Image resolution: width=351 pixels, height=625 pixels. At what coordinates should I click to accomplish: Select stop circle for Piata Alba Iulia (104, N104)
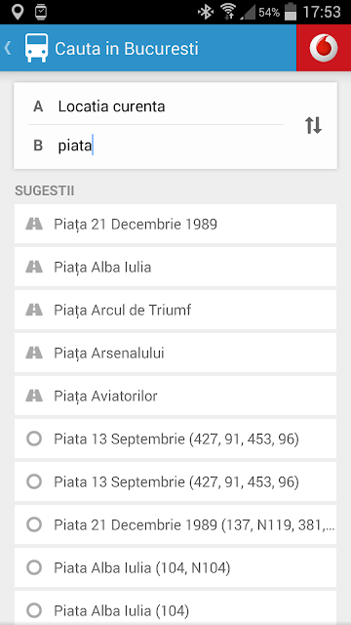pyautogui.click(x=34, y=567)
